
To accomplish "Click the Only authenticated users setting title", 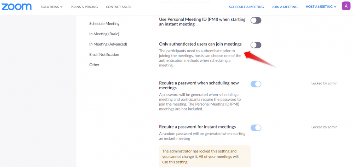I will (x=200, y=44).
